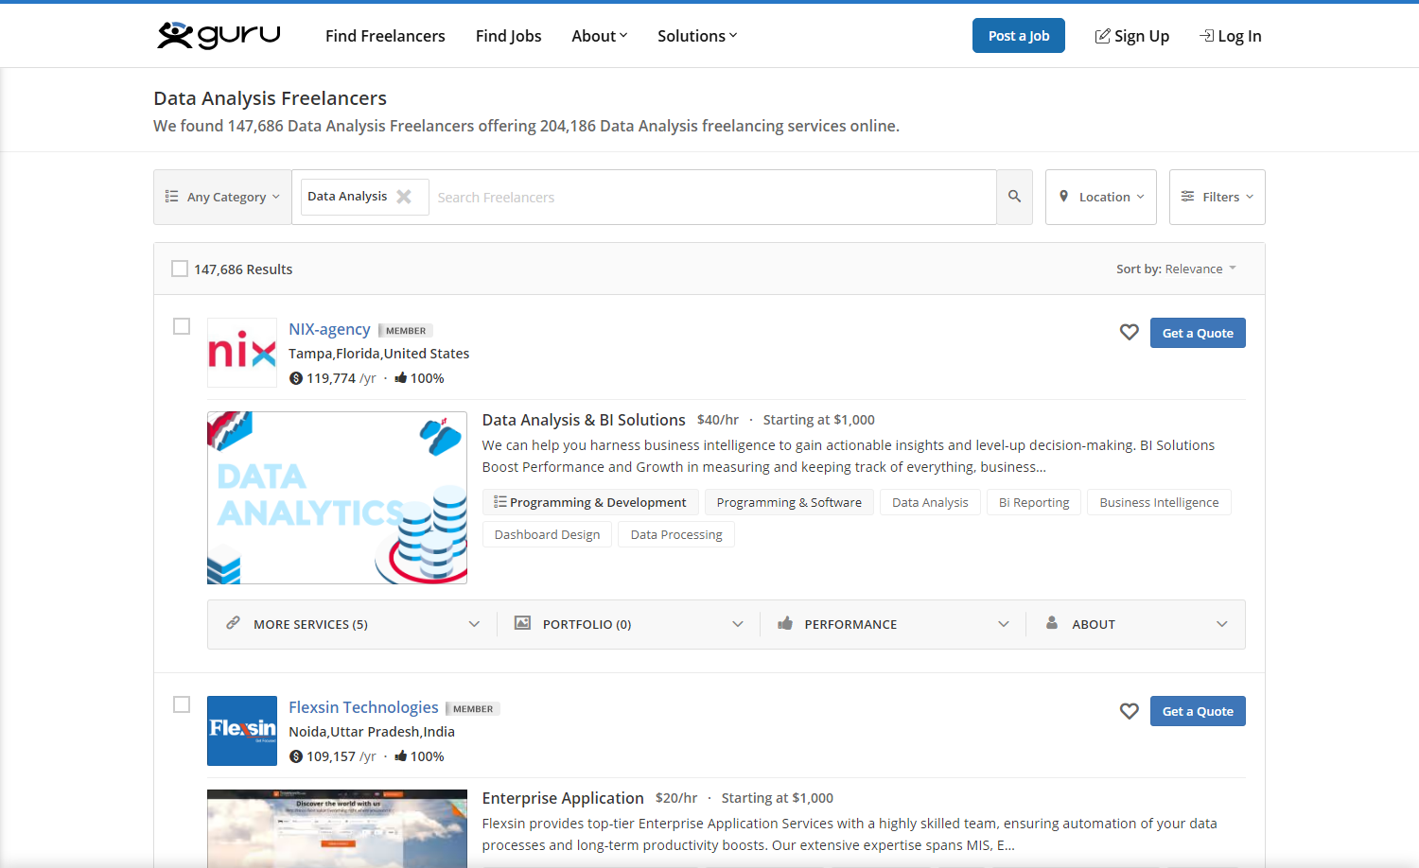Open the Any Category dropdown
1419x868 pixels.
[x=222, y=197]
